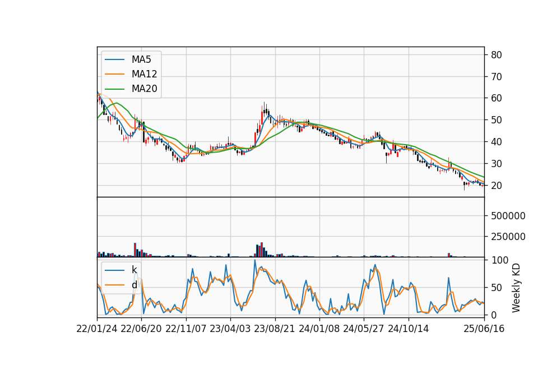Screen dimensions: 538x387
Task: Click the d legend label
Action: 134,285
